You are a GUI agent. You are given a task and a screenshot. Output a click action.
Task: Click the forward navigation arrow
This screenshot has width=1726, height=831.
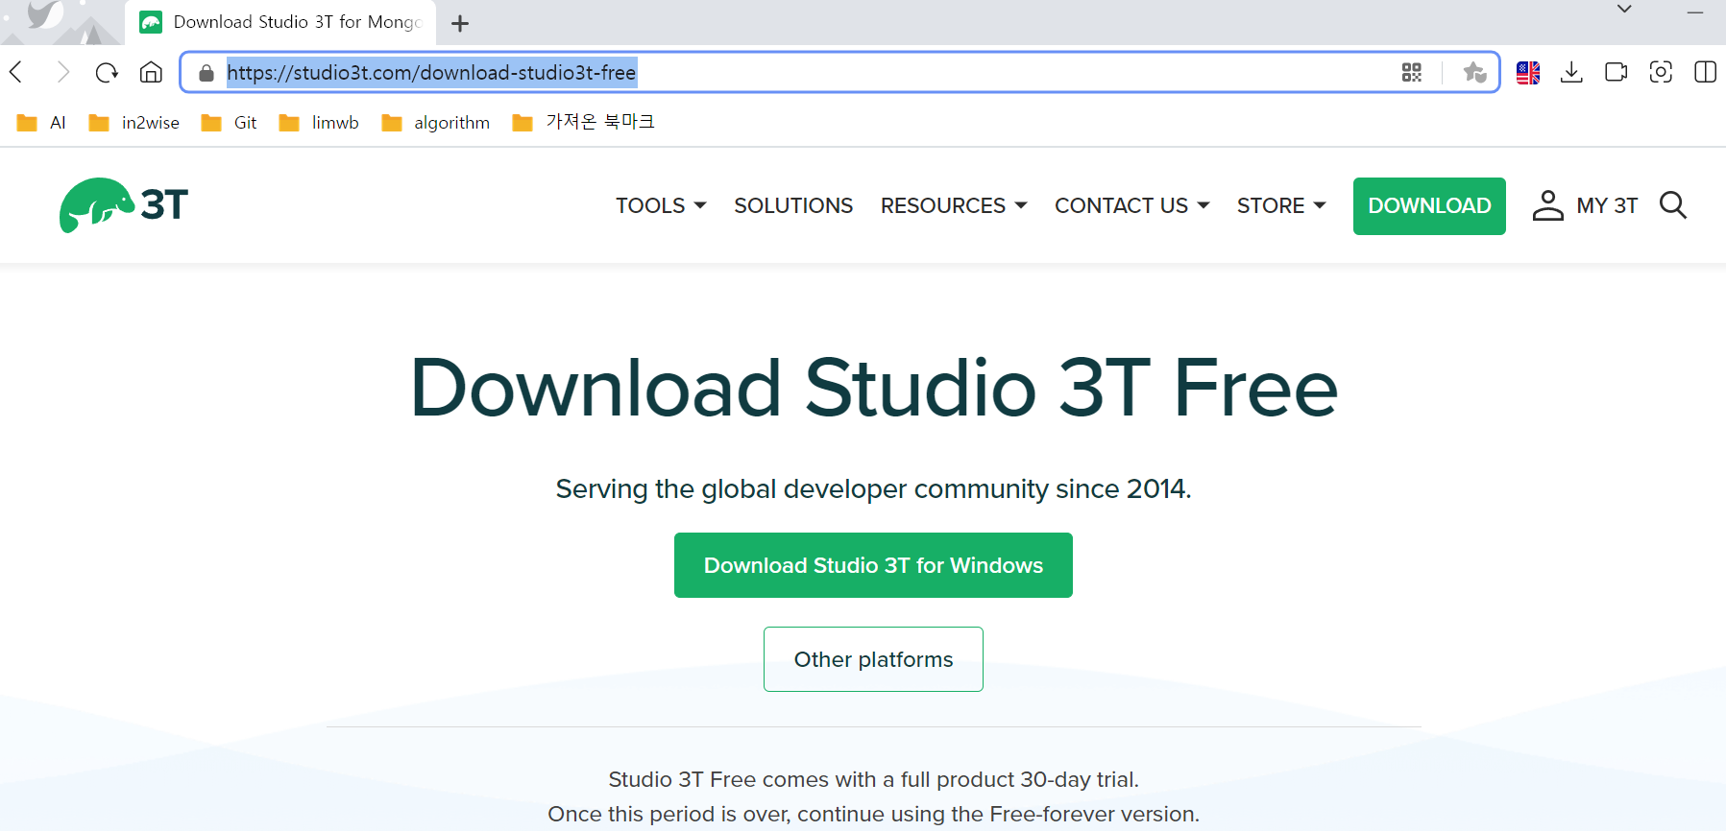[62, 72]
